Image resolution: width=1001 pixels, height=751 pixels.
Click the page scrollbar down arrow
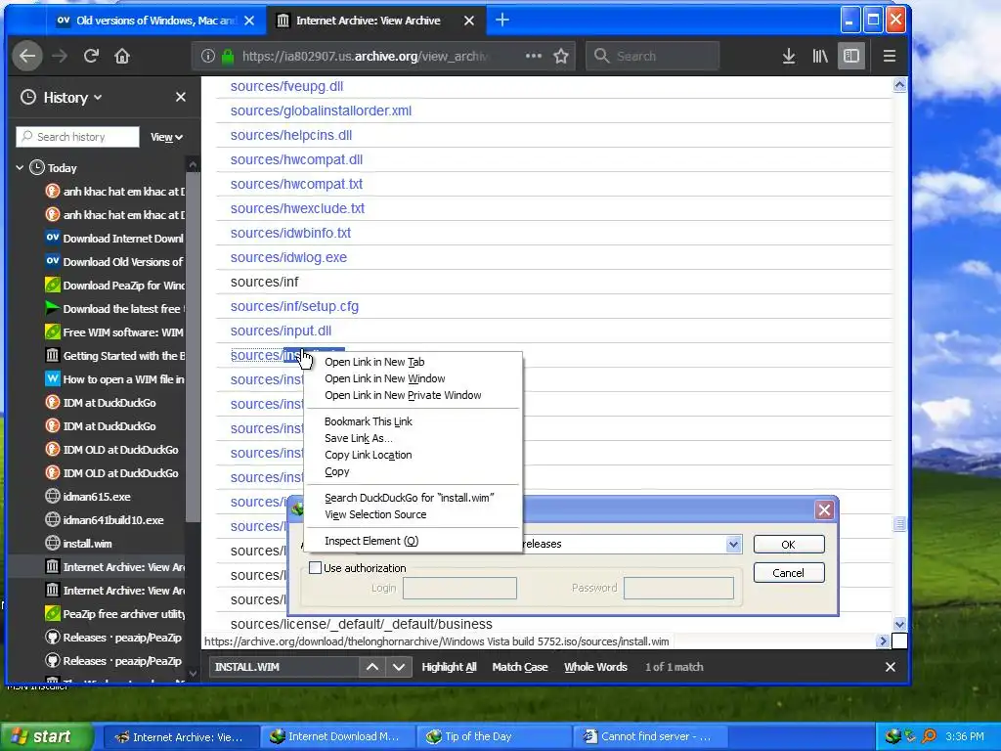[899, 625]
